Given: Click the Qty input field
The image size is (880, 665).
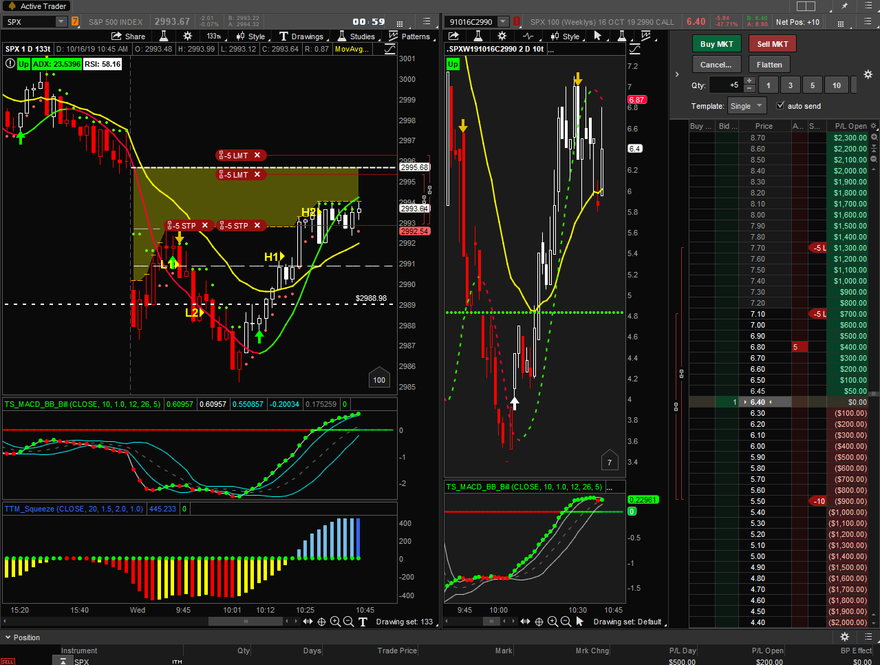Looking at the screenshot, I should 725,85.
